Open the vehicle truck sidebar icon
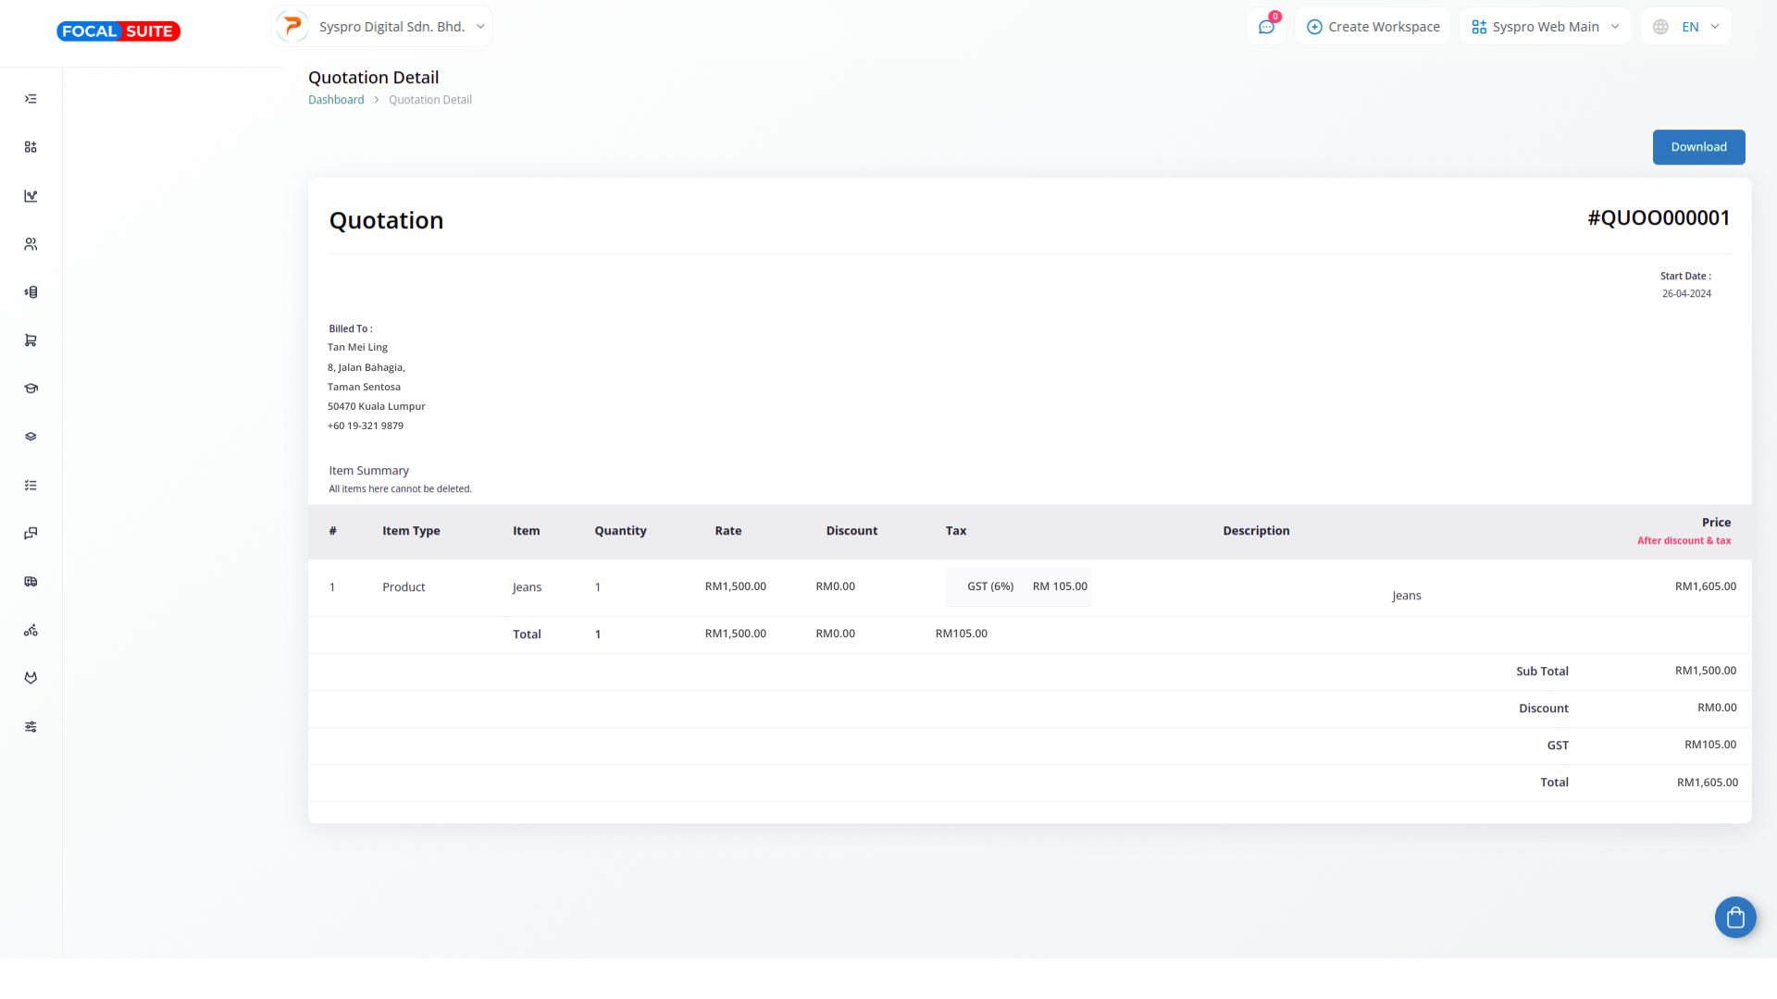1777x999 pixels. point(31,582)
